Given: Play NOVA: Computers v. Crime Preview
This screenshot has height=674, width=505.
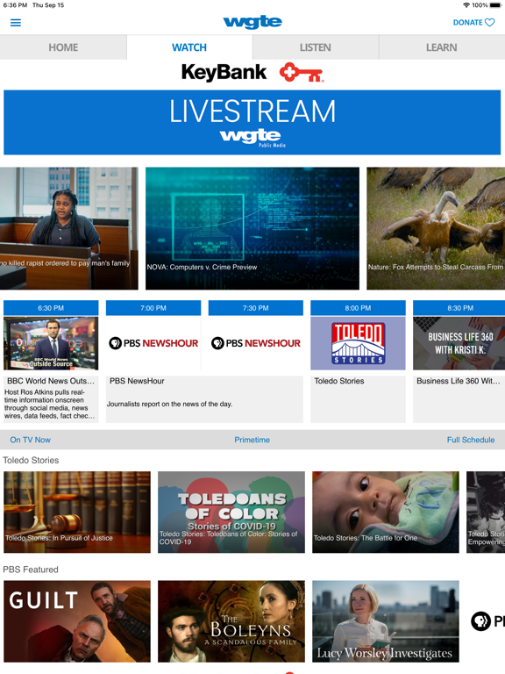Looking at the screenshot, I should pos(252,228).
